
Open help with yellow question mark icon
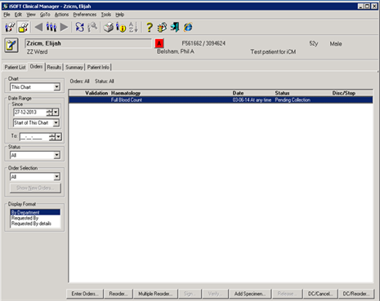[x=150, y=27]
